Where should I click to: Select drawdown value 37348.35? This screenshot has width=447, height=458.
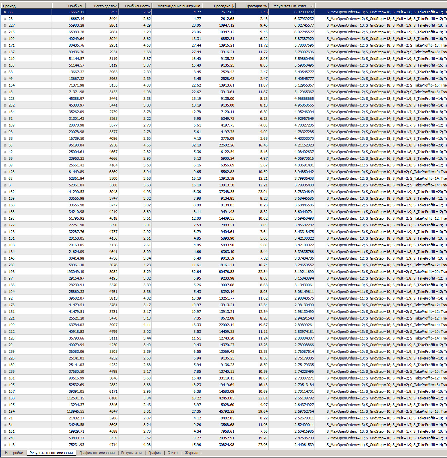point(226,192)
